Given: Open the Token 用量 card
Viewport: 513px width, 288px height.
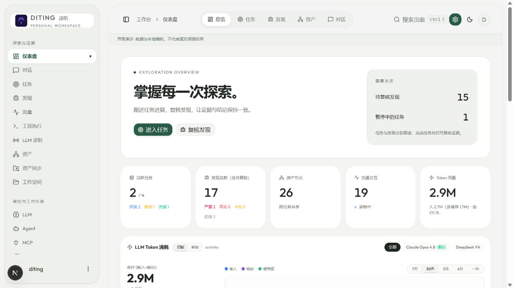Looking at the screenshot, I should [x=455, y=197].
